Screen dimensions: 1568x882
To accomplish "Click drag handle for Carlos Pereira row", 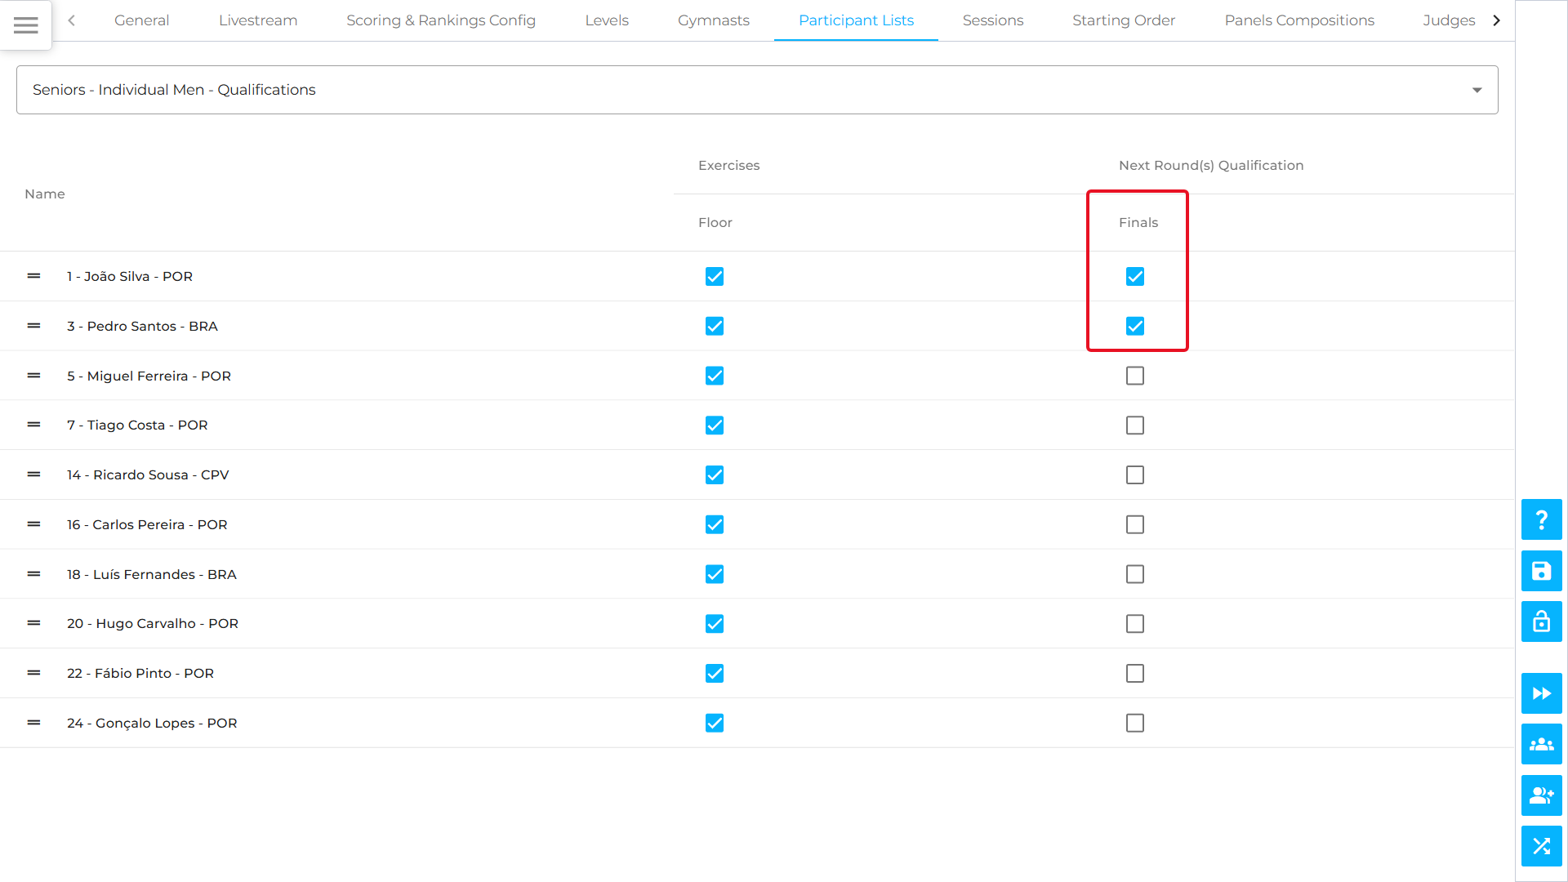I will 33,524.
